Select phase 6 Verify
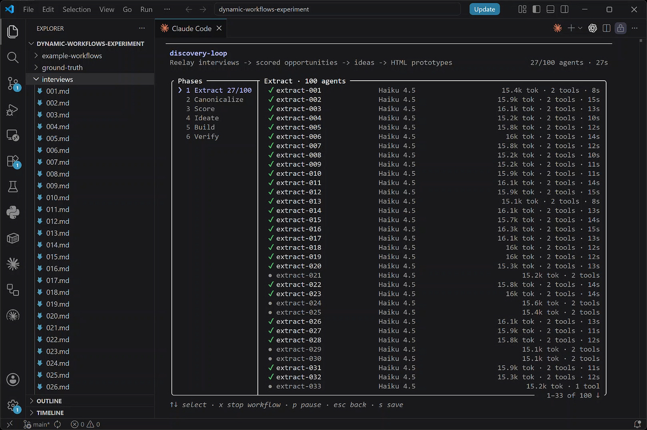 tap(202, 137)
